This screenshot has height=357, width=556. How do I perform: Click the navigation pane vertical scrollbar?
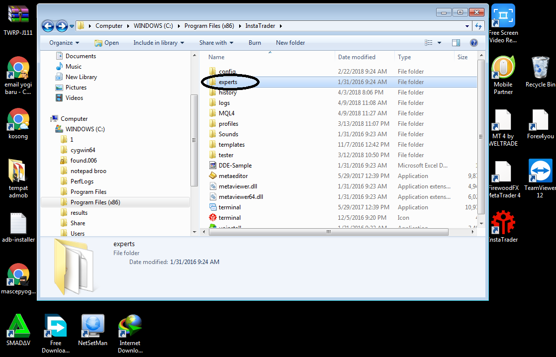pos(194,140)
